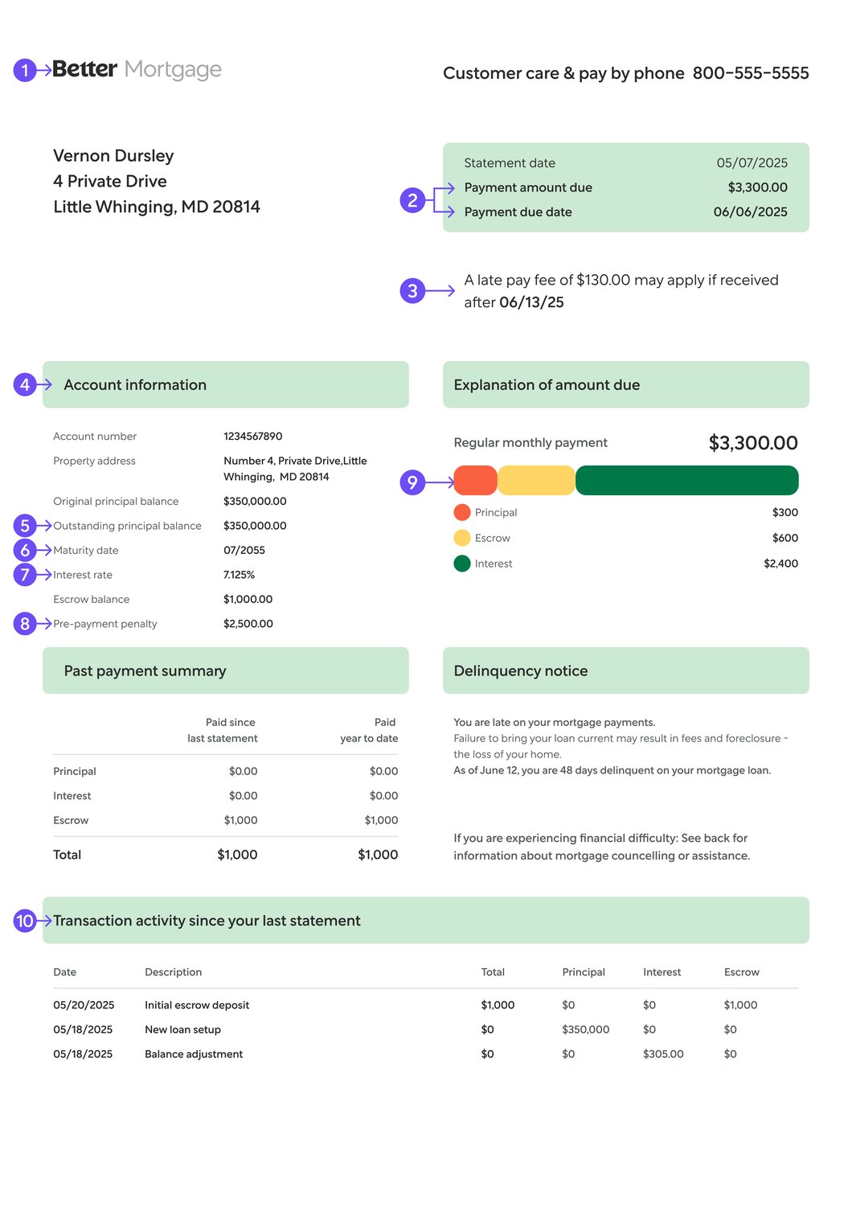Toggle the yellow Escrow legend dot
852x1206 pixels.
point(463,538)
